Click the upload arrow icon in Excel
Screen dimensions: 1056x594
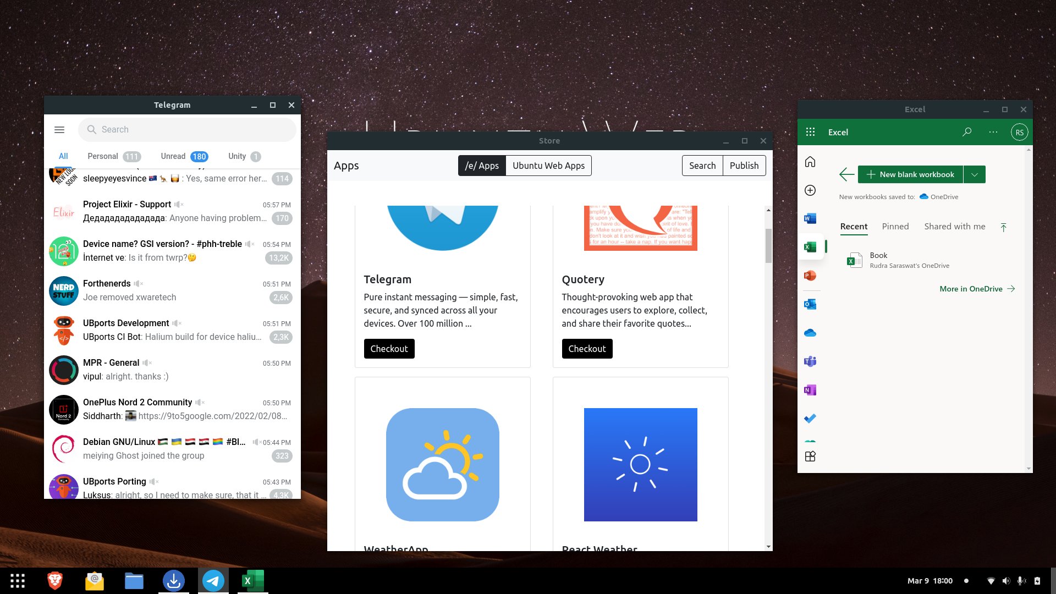(x=1004, y=227)
